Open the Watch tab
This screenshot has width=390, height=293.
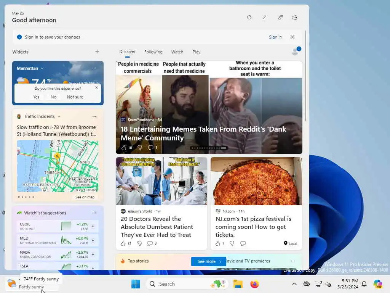coord(177,52)
